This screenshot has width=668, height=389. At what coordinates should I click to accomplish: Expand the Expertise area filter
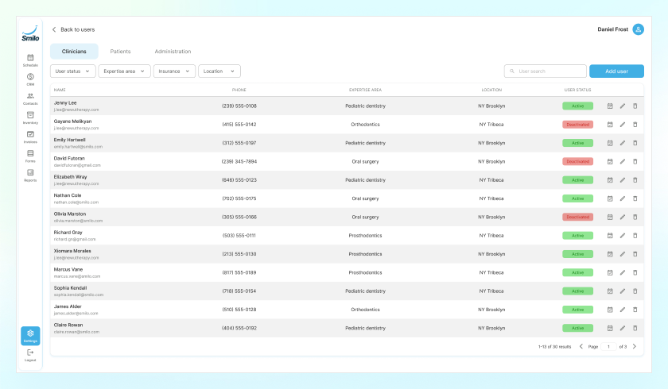point(124,71)
